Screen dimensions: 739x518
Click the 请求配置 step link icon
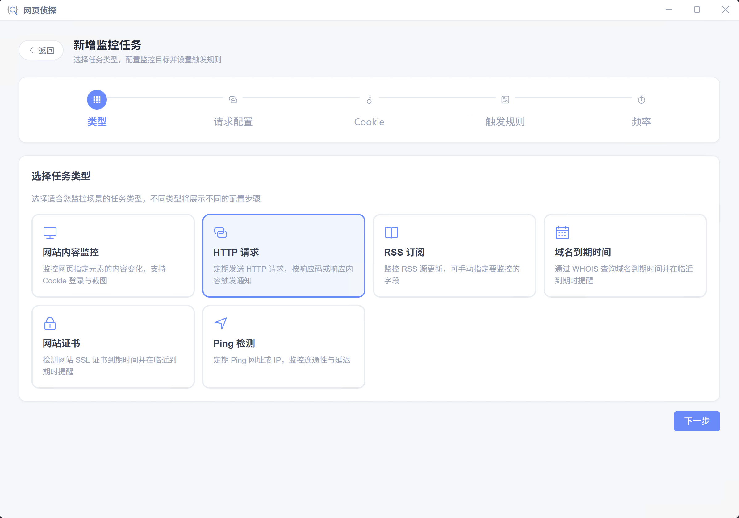coord(233,100)
